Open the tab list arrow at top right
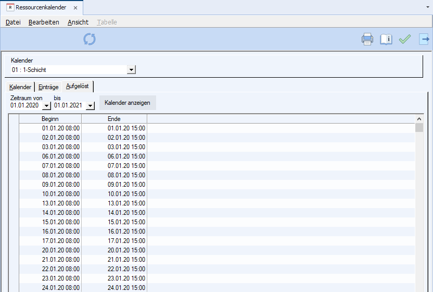 (x=427, y=8)
